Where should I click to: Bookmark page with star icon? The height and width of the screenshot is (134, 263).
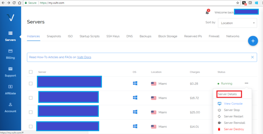pyautogui.click(x=238, y=3)
